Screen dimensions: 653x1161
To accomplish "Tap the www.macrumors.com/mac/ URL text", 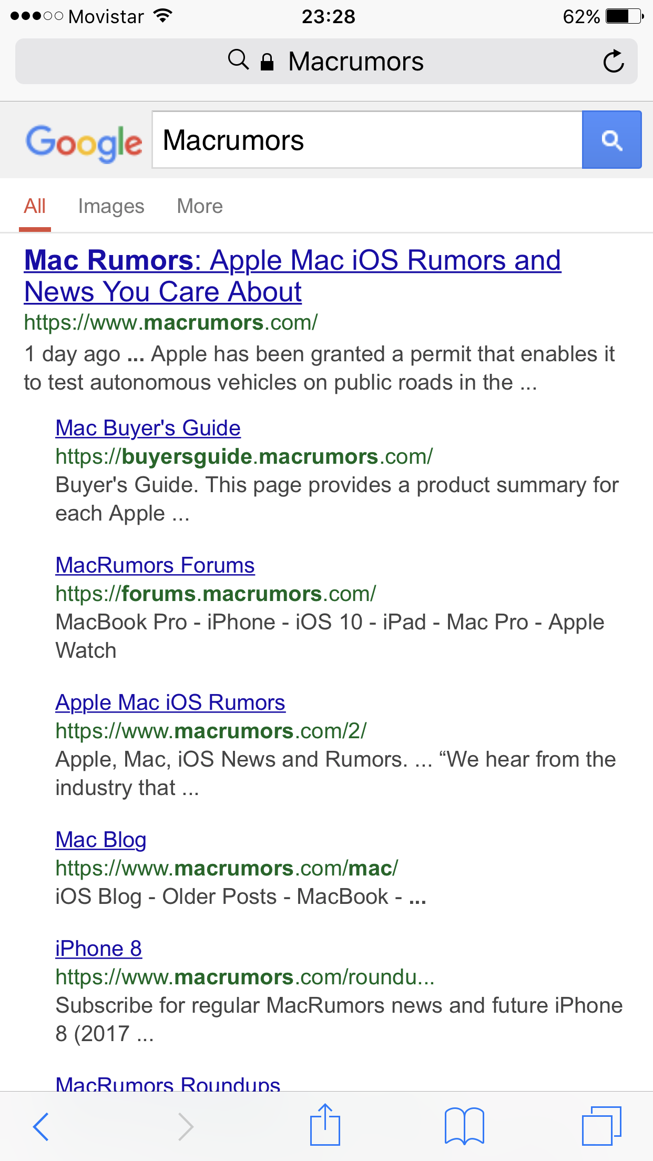I will [227, 868].
